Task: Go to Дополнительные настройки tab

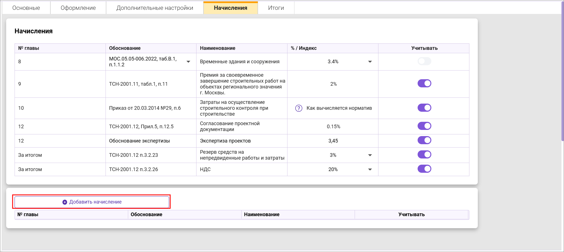Action: tap(155, 8)
